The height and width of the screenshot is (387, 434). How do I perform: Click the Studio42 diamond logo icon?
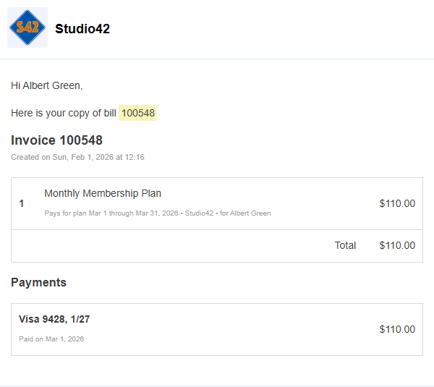coord(27,28)
